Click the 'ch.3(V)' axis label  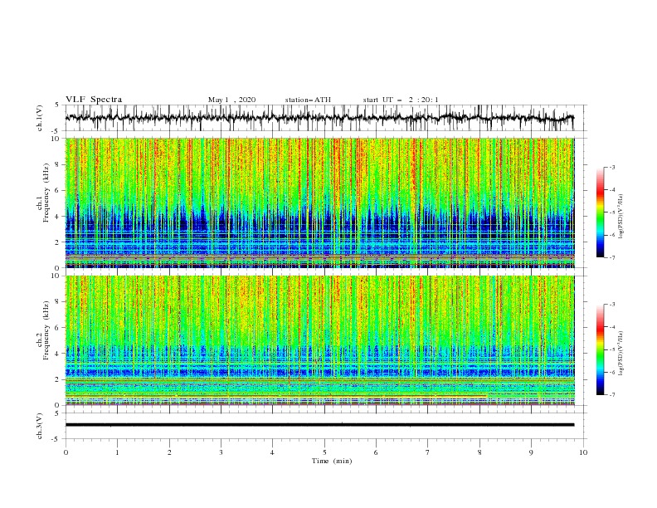pyautogui.click(x=40, y=426)
